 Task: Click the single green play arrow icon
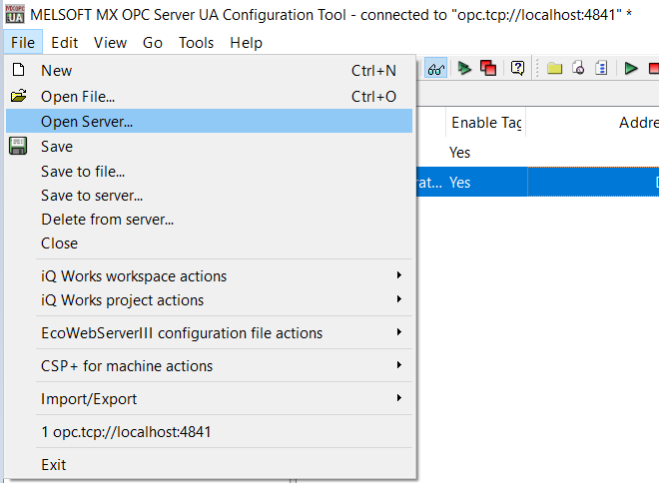point(631,68)
